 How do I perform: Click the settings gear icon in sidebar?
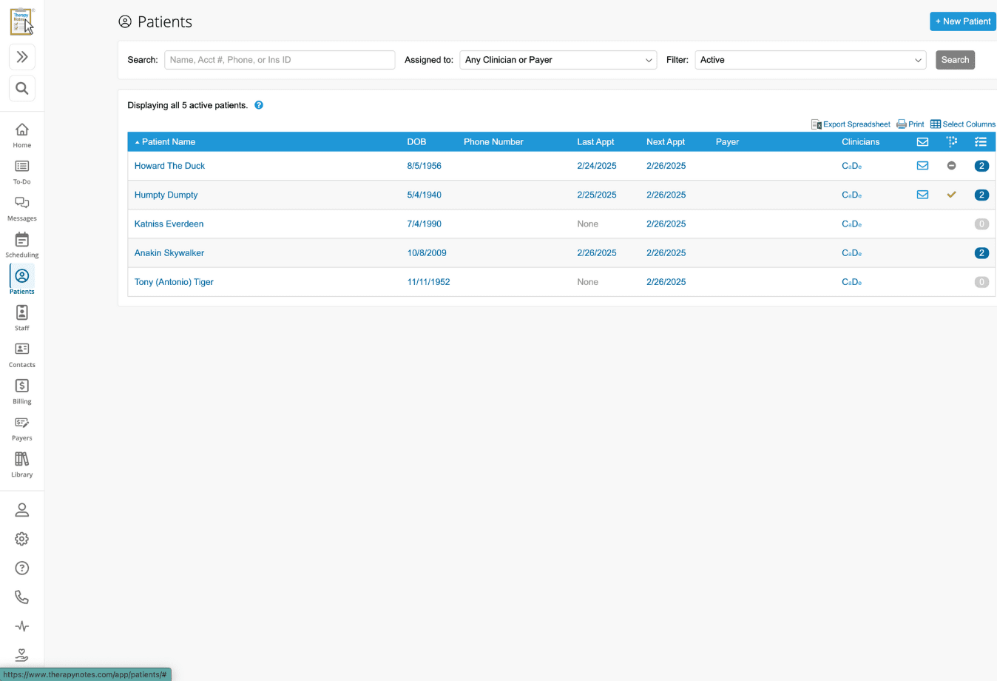22,539
